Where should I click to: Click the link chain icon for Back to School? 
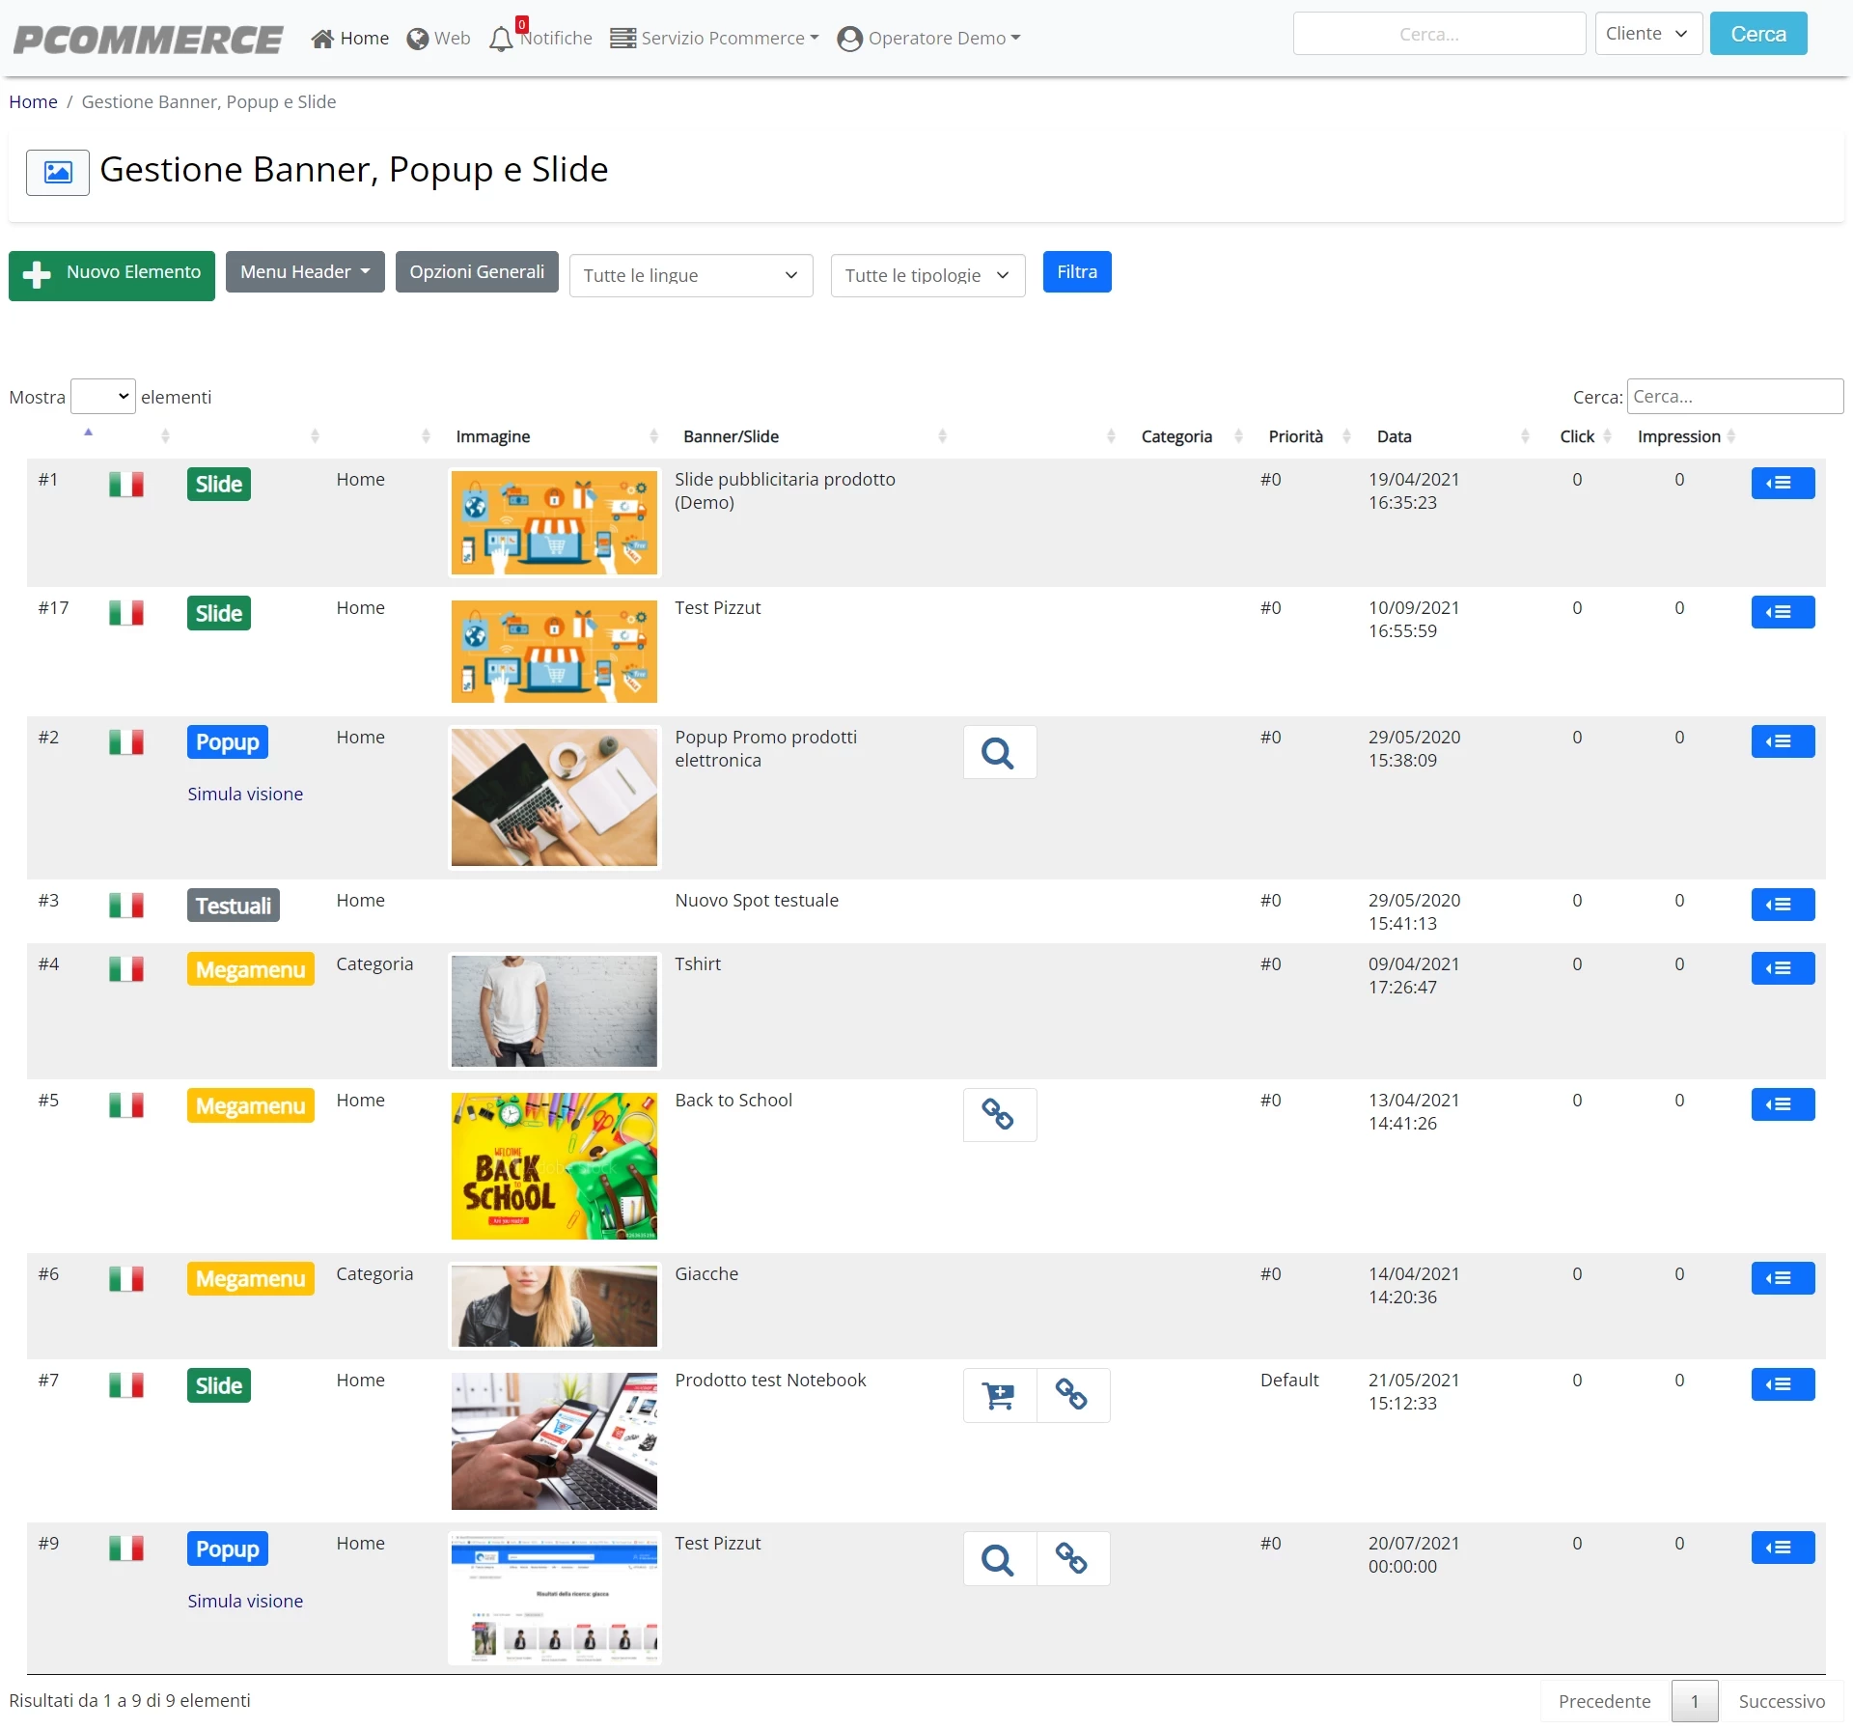pos(999,1115)
